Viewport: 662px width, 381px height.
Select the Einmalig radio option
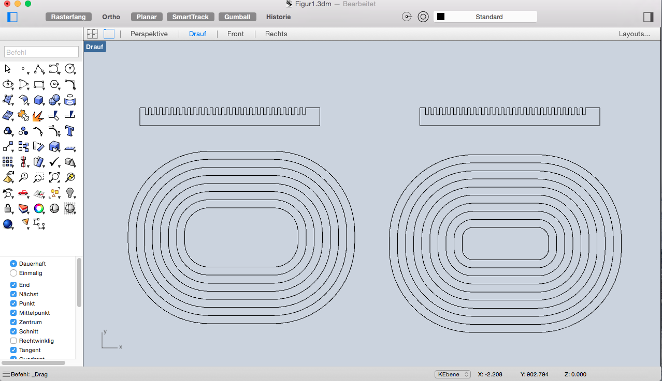coord(13,273)
